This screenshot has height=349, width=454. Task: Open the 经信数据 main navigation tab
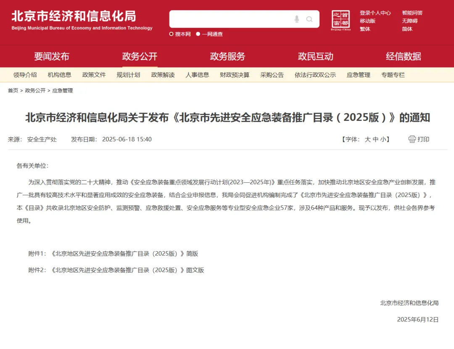tap(404, 56)
